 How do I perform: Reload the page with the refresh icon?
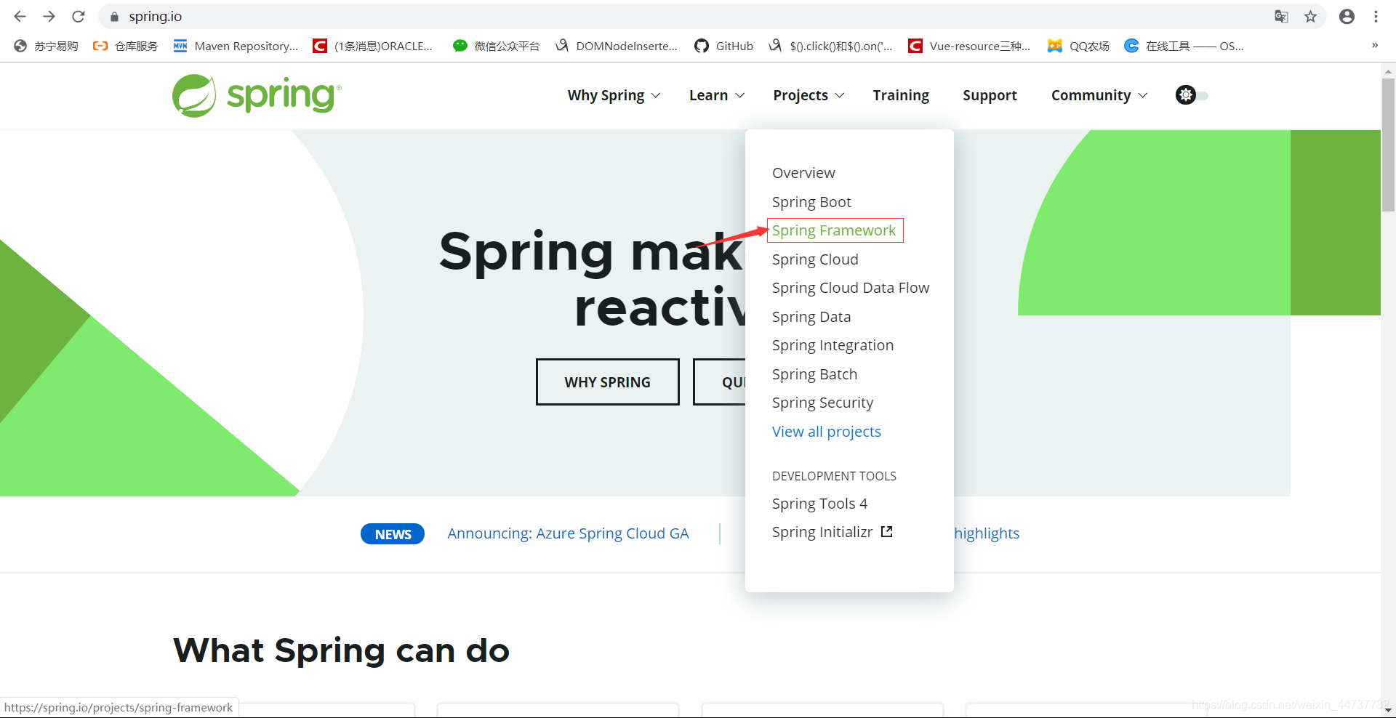79,16
